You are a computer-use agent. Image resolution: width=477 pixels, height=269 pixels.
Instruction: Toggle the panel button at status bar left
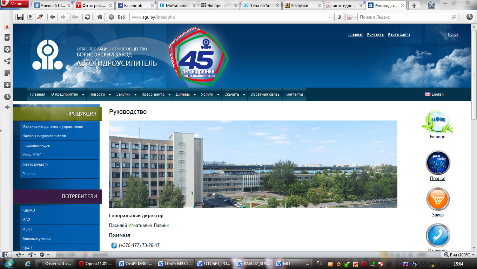click(5, 255)
